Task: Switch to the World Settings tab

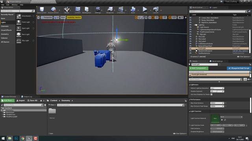Action: (x=216, y=61)
